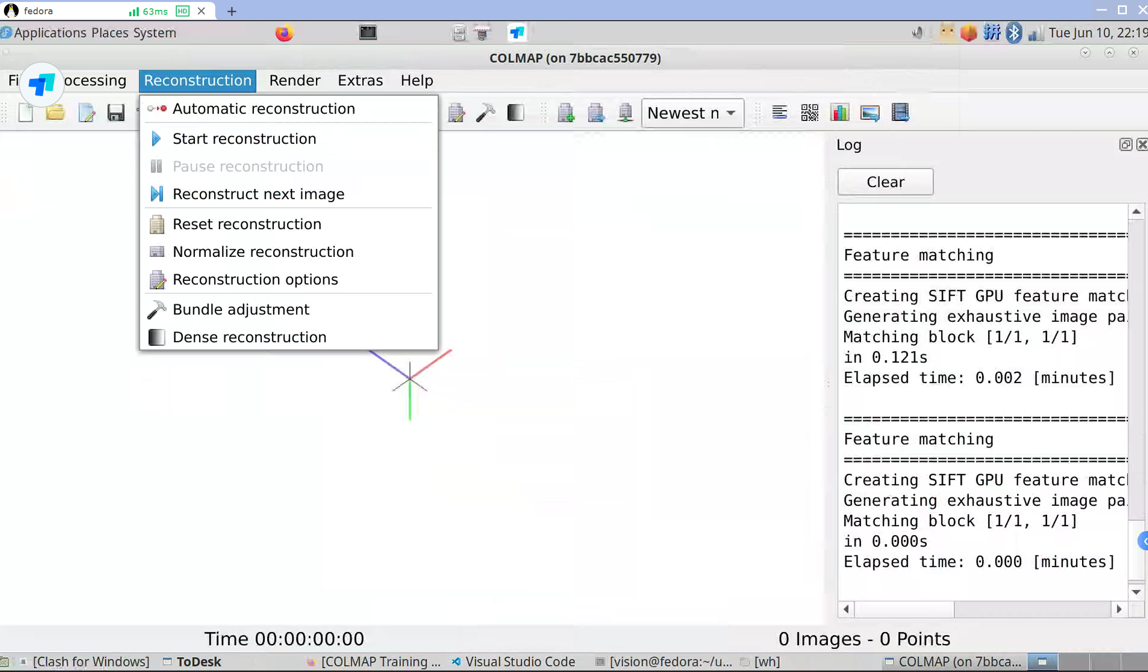Toggle the Log panel text-lines icon
This screenshot has width=1148, height=672.
click(x=779, y=113)
